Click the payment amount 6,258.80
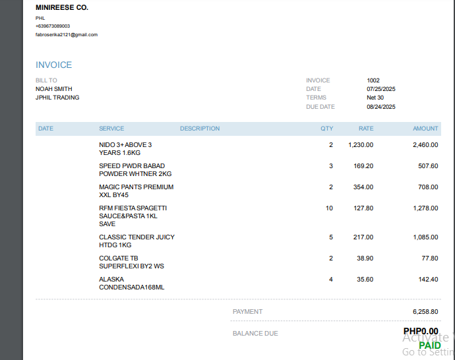 tap(425, 311)
